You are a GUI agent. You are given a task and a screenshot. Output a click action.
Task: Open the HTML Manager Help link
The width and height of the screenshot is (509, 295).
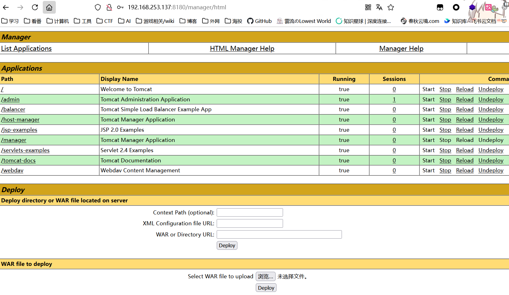point(242,49)
